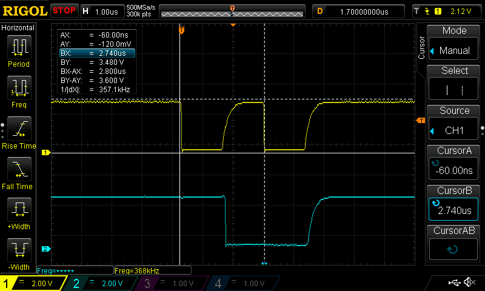Select channel 1 tab at 2.00 V
This screenshot has height=291, width=485.
pos(33,283)
